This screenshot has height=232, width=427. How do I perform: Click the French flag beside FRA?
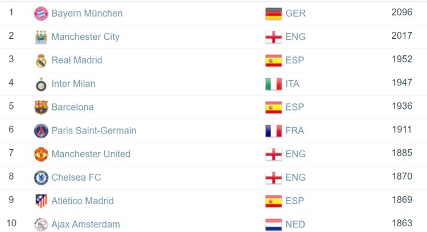click(x=273, y=131)
